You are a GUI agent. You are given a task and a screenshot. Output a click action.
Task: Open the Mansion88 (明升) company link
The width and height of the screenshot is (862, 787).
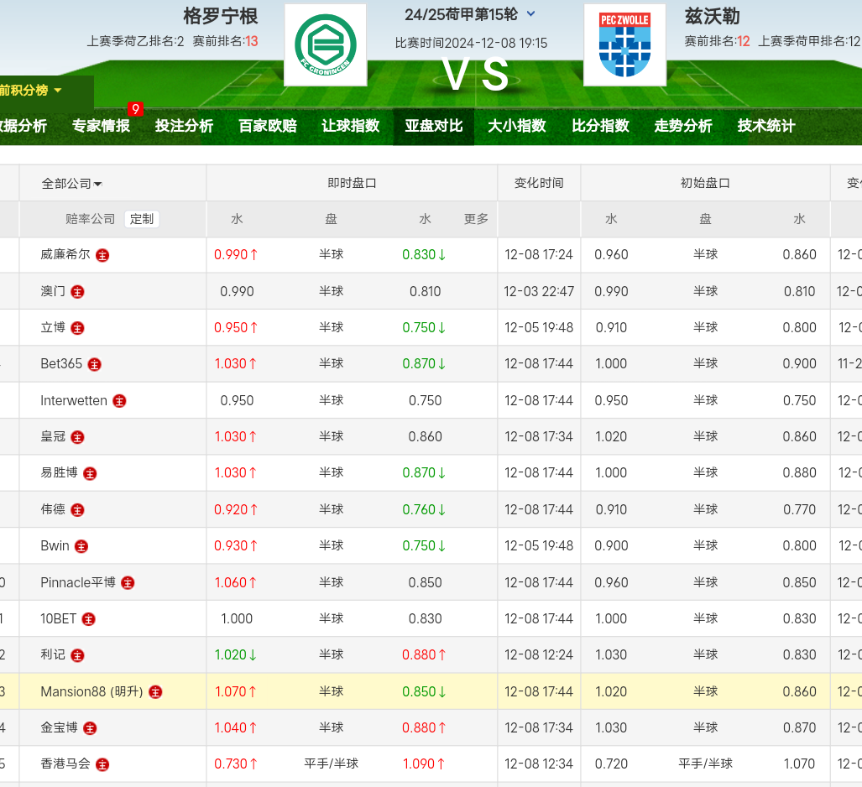(x=91, y=691)
